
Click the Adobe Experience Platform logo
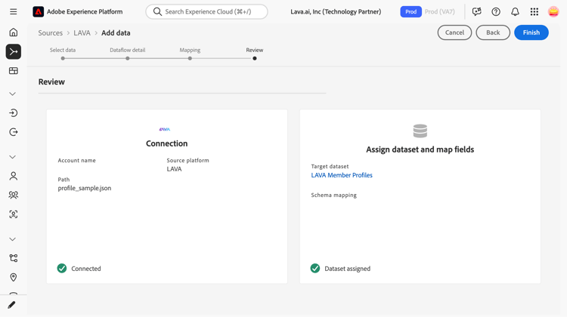[38, 11]
